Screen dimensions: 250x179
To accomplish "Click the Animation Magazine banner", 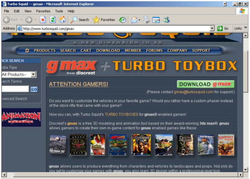I will [x=21, y=117].
